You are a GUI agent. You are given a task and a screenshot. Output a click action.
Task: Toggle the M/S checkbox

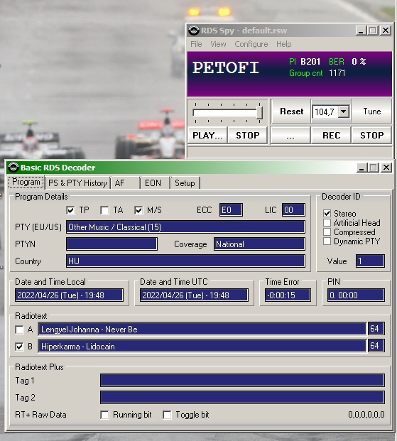click(138, 210)
